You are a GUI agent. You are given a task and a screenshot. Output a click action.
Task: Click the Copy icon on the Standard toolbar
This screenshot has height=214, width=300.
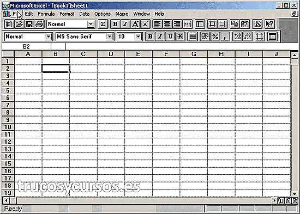[235, 24]
